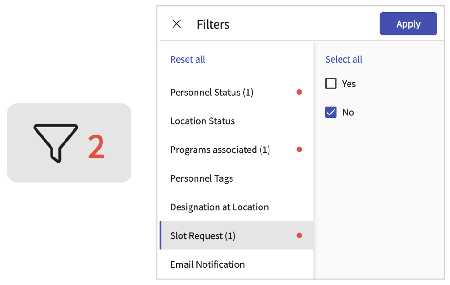Choose the Designation at Location filter

219,207
